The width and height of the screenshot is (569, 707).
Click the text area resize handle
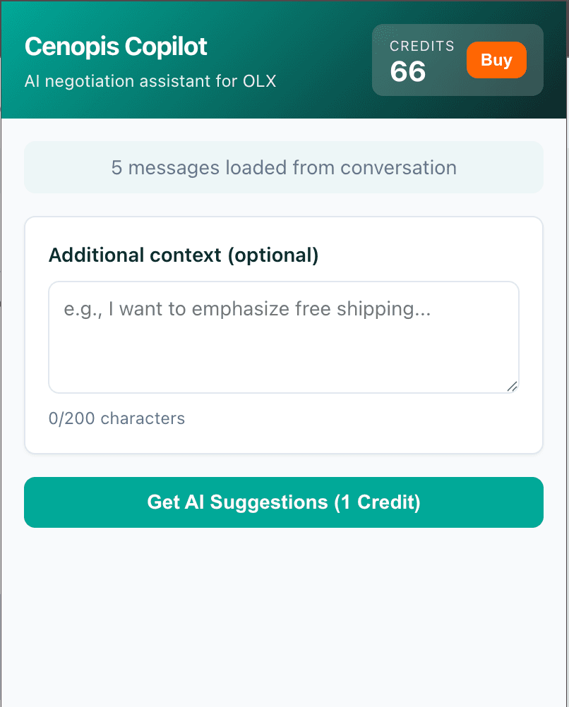513,386
